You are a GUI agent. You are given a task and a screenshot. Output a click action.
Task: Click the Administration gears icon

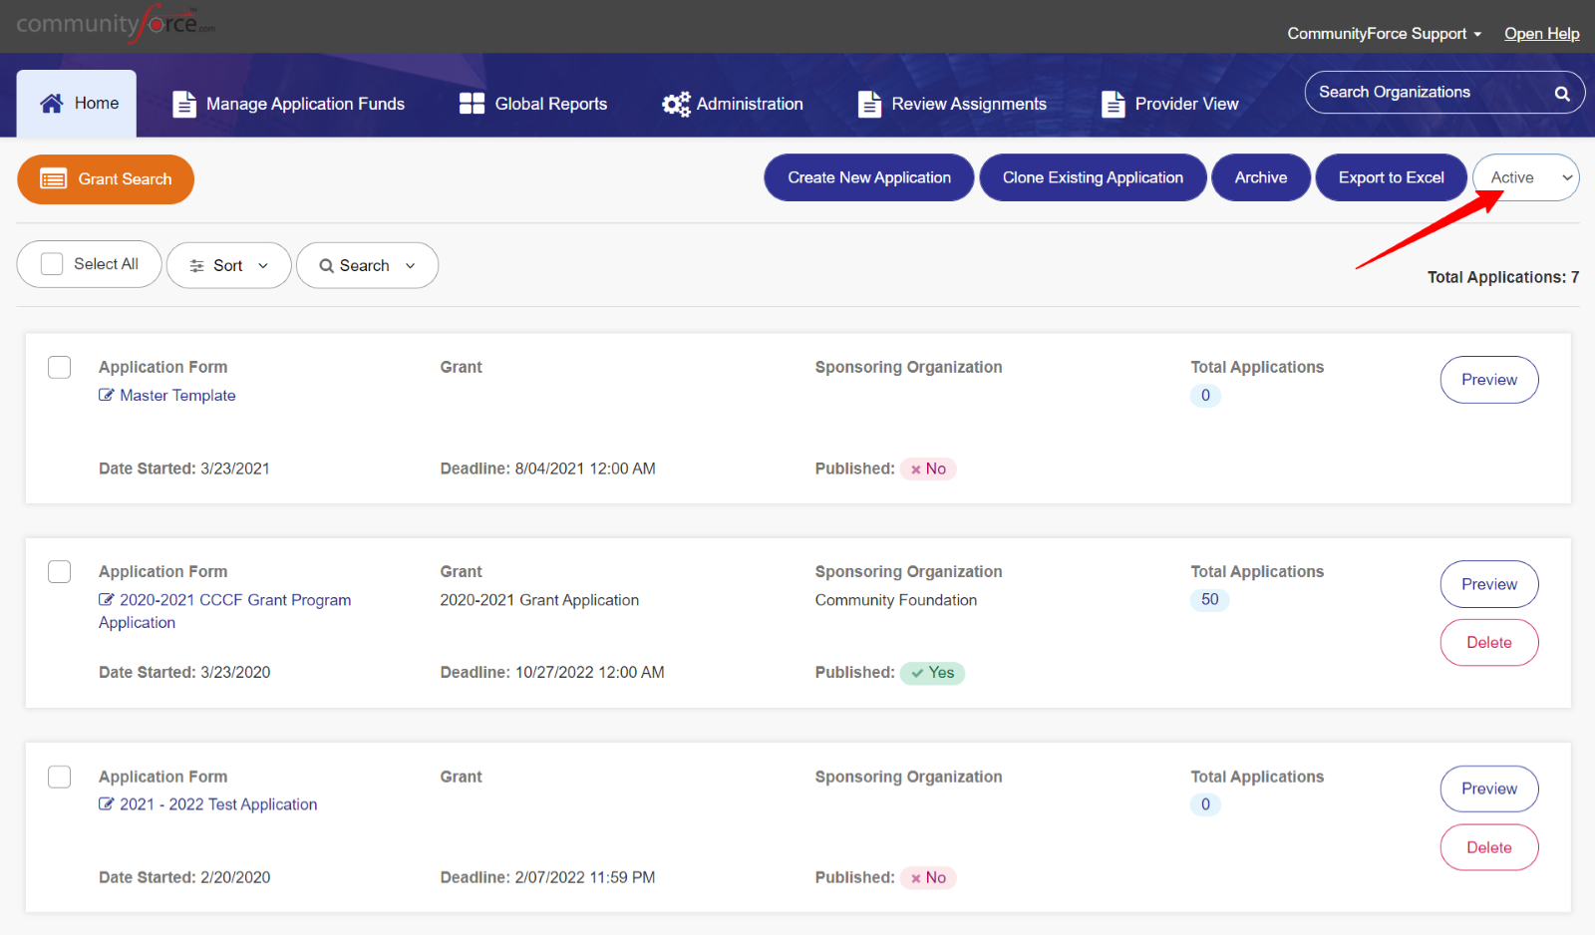[x=676, y=104]
